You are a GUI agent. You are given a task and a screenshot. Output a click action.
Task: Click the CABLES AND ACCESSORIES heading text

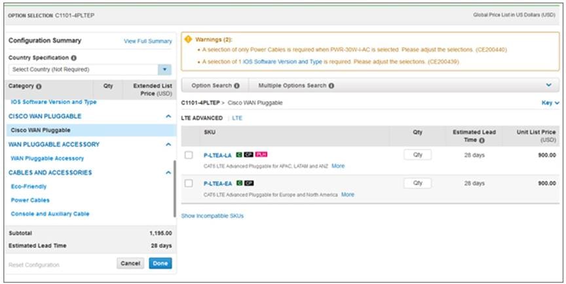tap(50, 173)
